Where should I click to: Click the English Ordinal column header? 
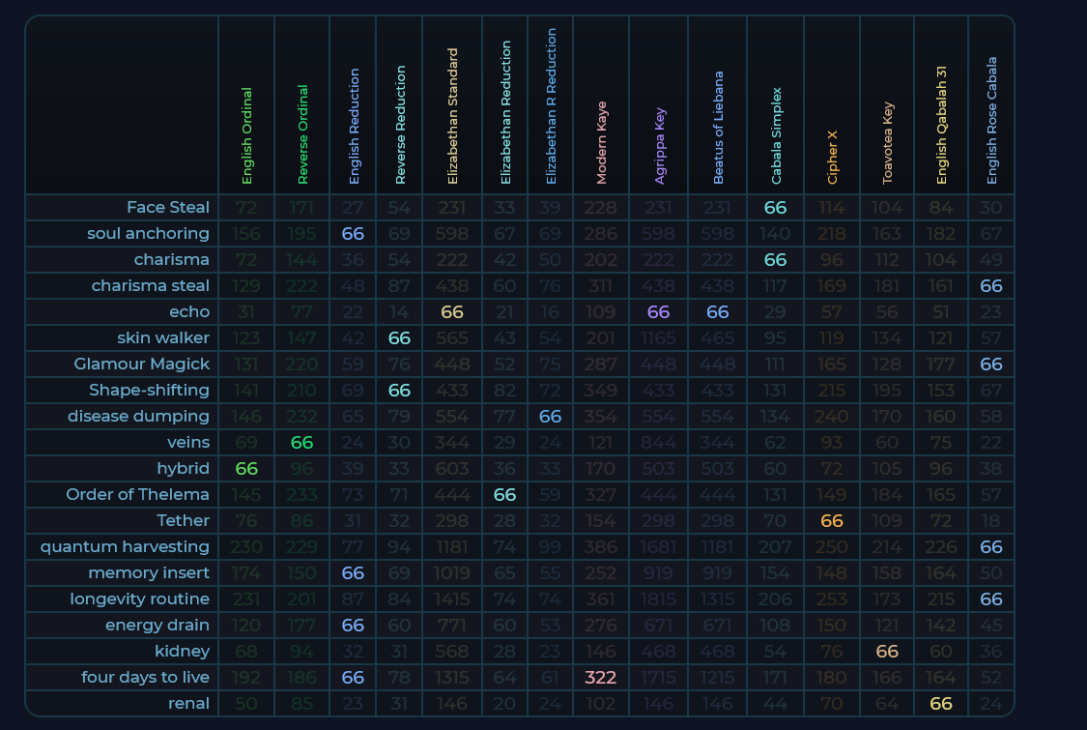click(247, 135)
